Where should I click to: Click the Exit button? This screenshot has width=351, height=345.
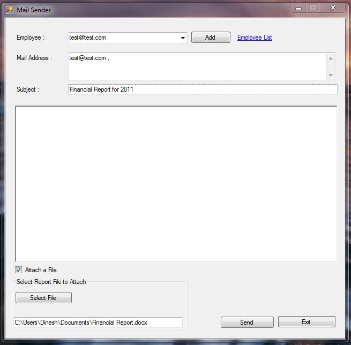(x=307, y=322)
